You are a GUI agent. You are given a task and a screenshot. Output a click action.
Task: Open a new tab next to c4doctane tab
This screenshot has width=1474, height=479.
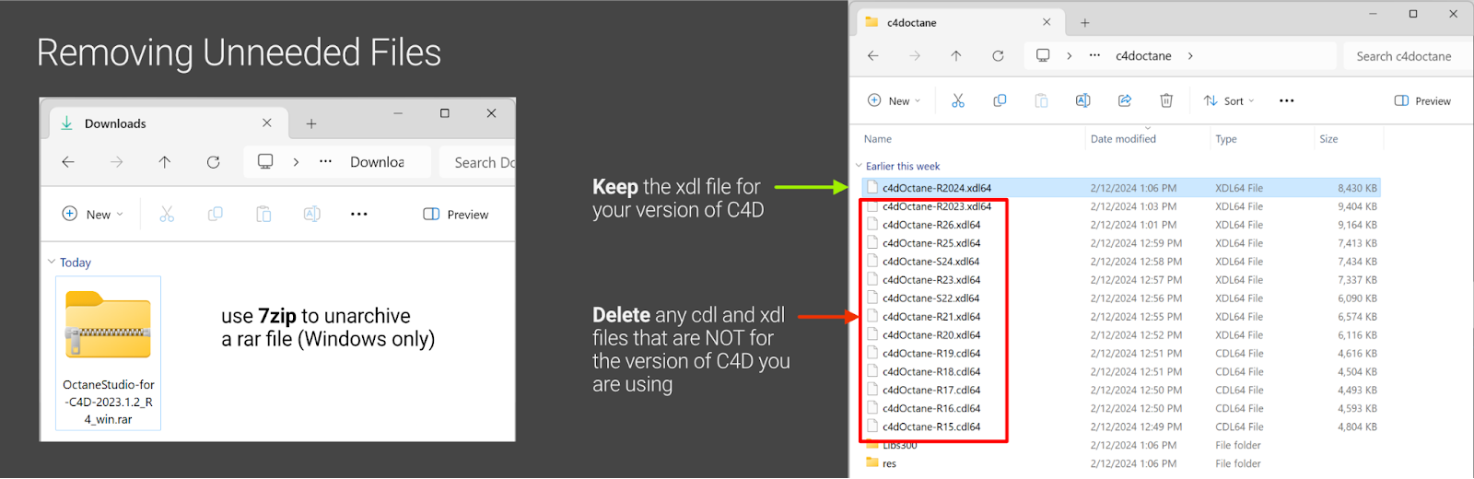[1084, 22]
